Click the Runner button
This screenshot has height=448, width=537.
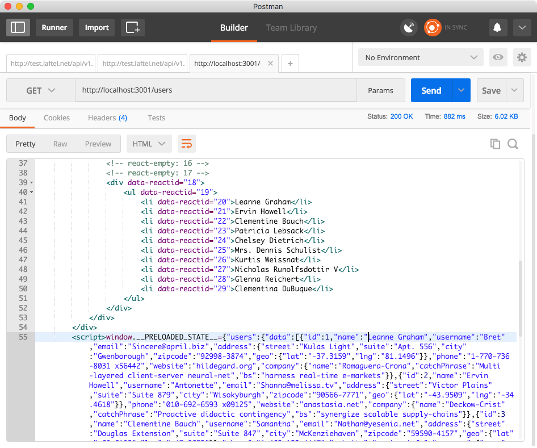tap(54, 27)
